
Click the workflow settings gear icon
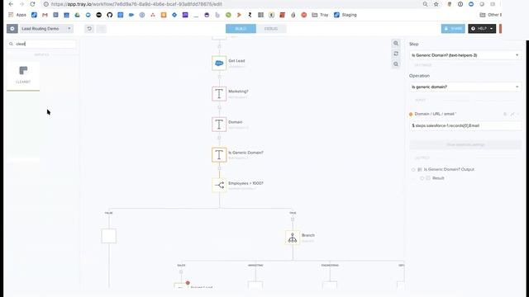12,29
